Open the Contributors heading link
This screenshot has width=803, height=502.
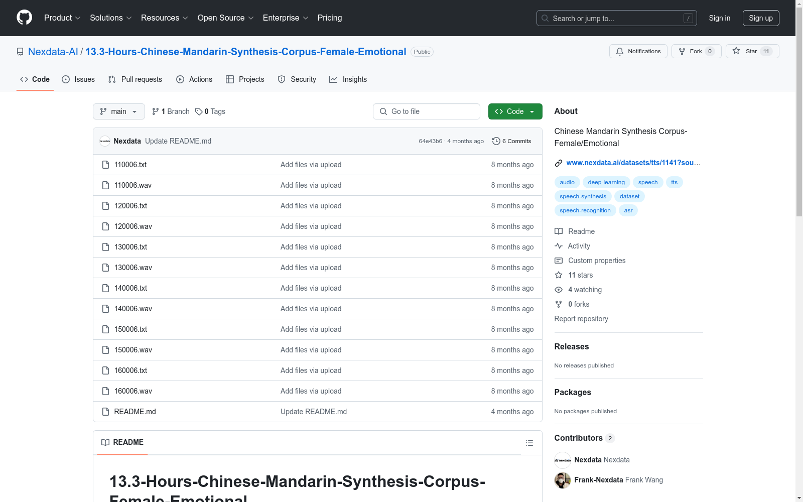click(x=585, y=438)
